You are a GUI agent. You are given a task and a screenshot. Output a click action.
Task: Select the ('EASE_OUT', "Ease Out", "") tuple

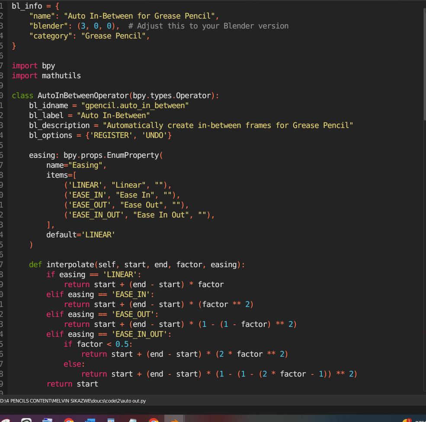point(126,205)
